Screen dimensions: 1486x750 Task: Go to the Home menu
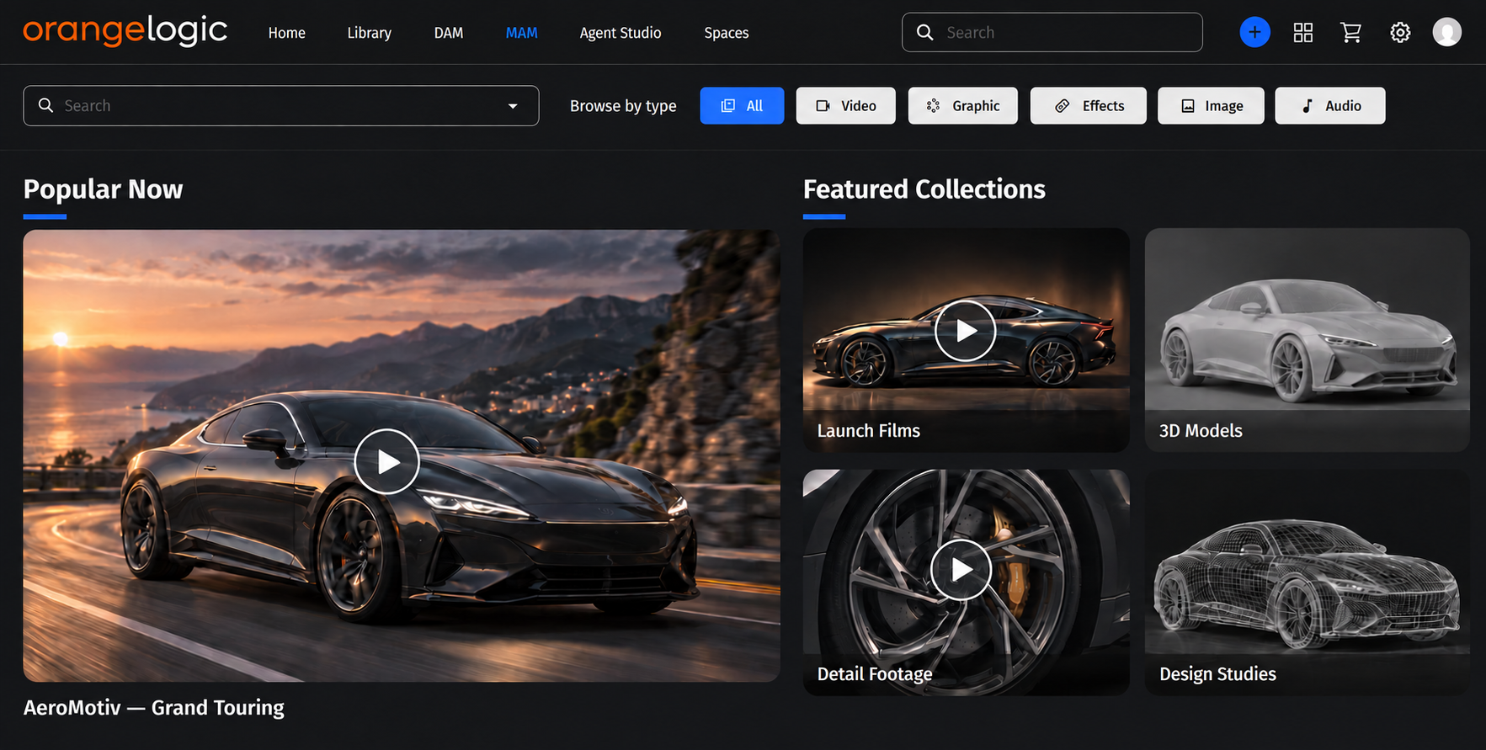click(x=286, y=33)
